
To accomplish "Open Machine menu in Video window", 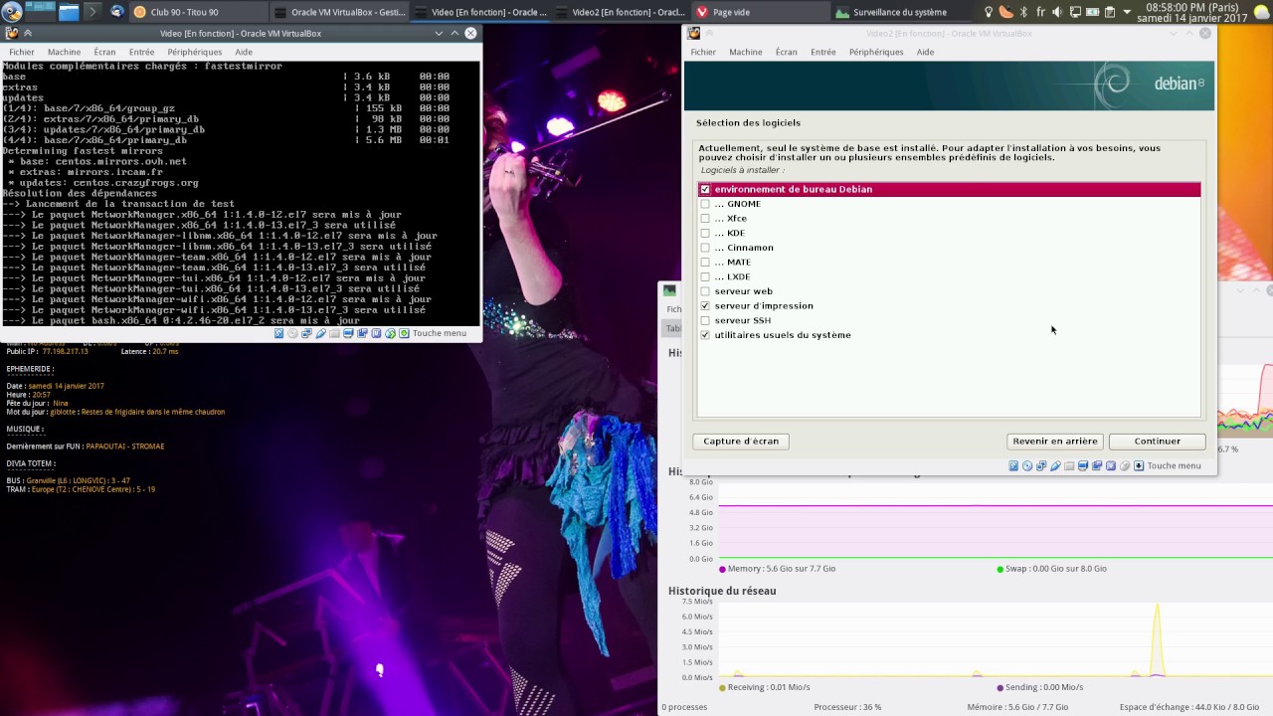I will coord(64,52).
